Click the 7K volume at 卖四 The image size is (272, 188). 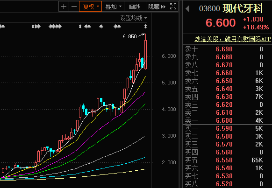pyautogui.click(x=259, y=97)
